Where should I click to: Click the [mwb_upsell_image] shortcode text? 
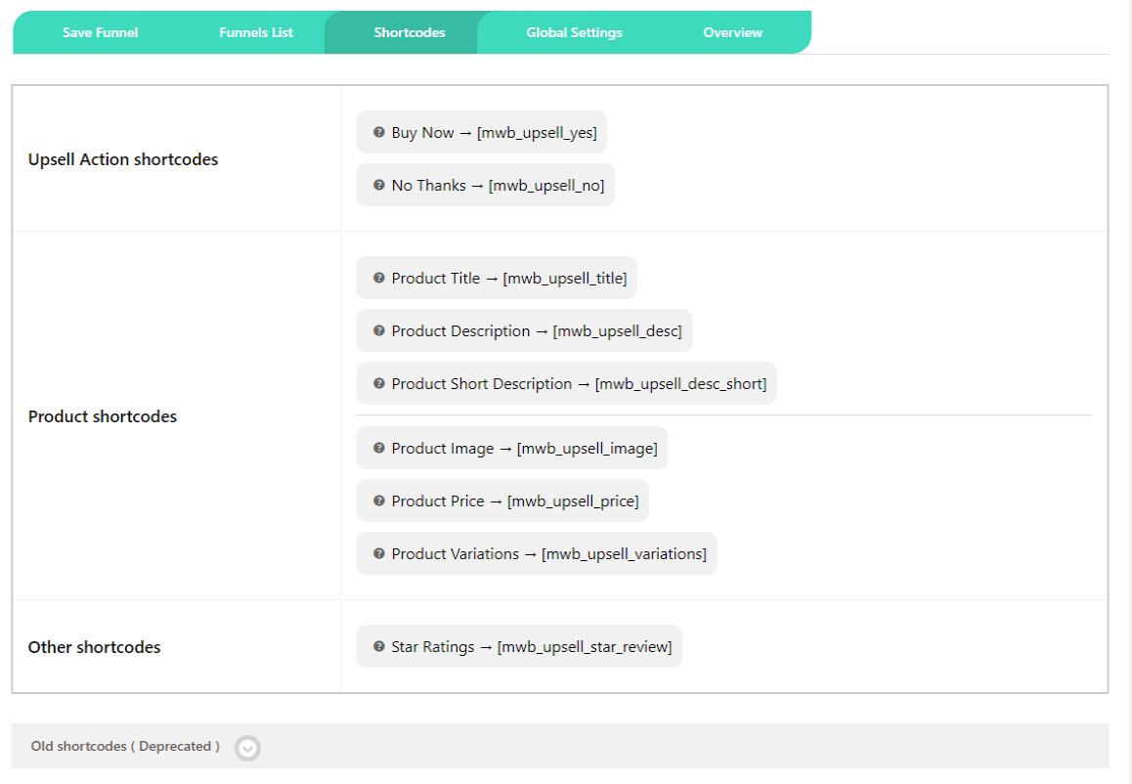[588, 449]
